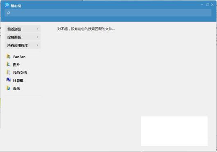Expand the 最近浏览 arrow
The height and width of the screenshot is (152, 217).
coord(37,29)
